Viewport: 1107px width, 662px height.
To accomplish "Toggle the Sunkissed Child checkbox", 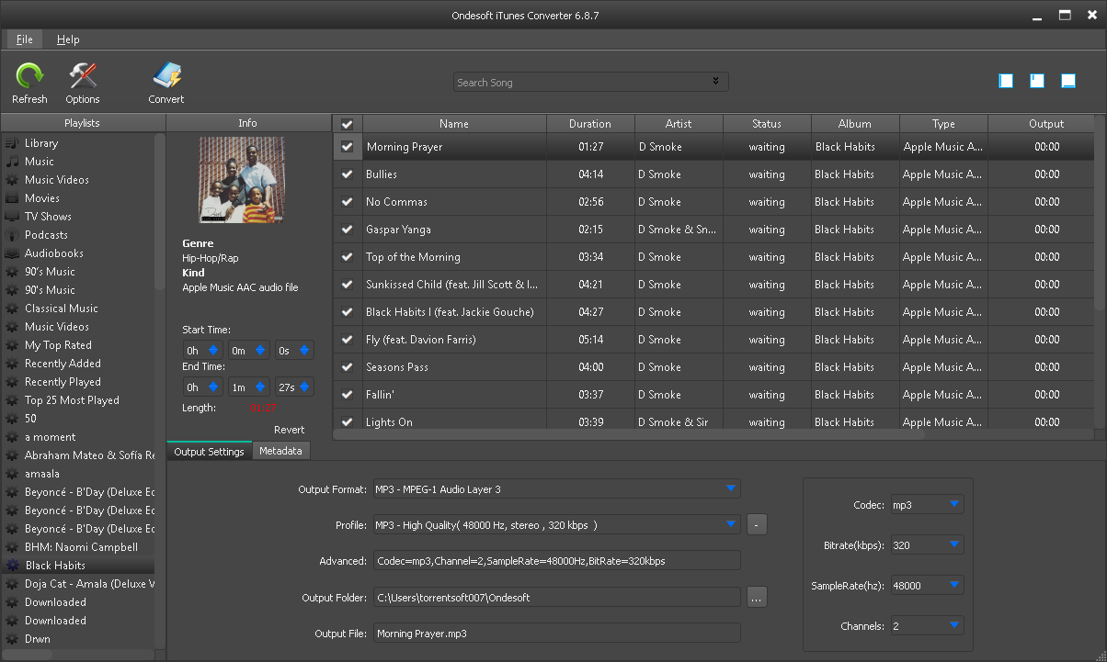I will pos(347,285).
